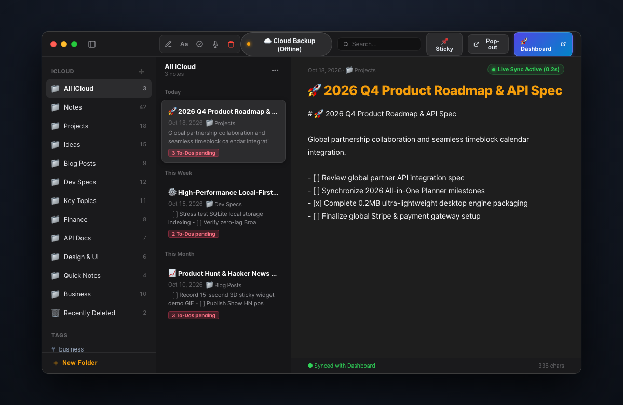The width and height of the screenshot is (623, 405).
Task: Open the Key Topics folder
Action: pyautogui.click(x=99, y=201)
